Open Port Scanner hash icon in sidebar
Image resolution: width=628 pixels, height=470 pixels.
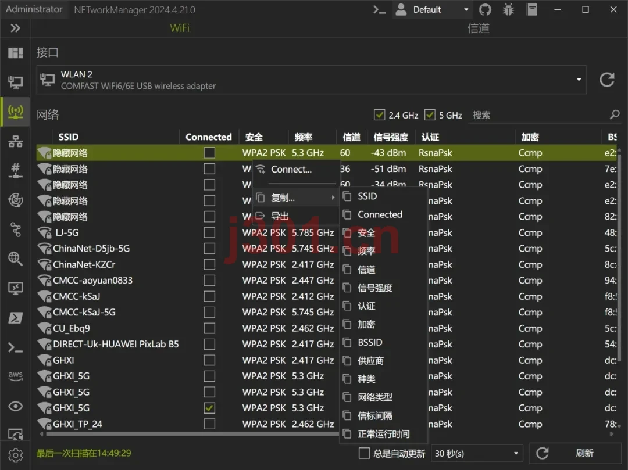[15, 171]
